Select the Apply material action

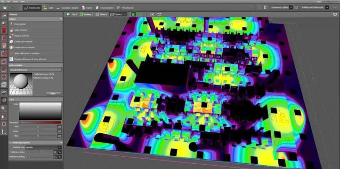click(36, 30)
